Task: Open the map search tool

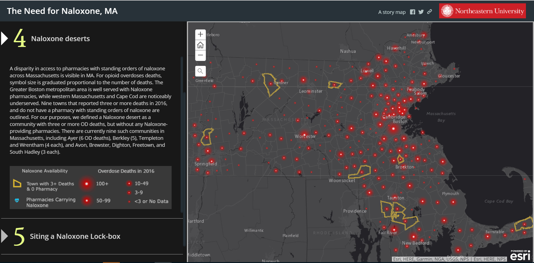Action: tap(200, 71)
